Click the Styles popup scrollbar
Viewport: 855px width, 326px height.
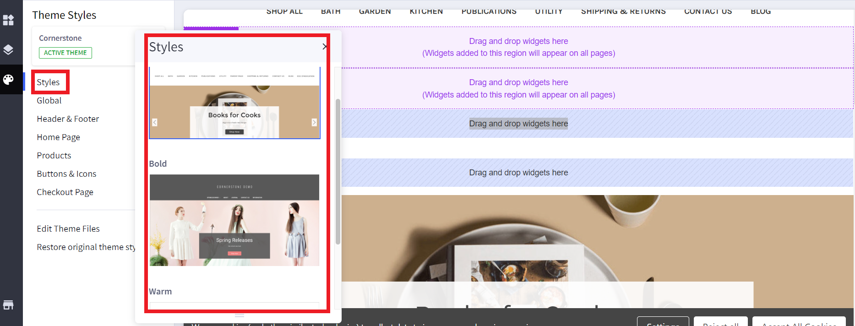(x=338, y=171)
